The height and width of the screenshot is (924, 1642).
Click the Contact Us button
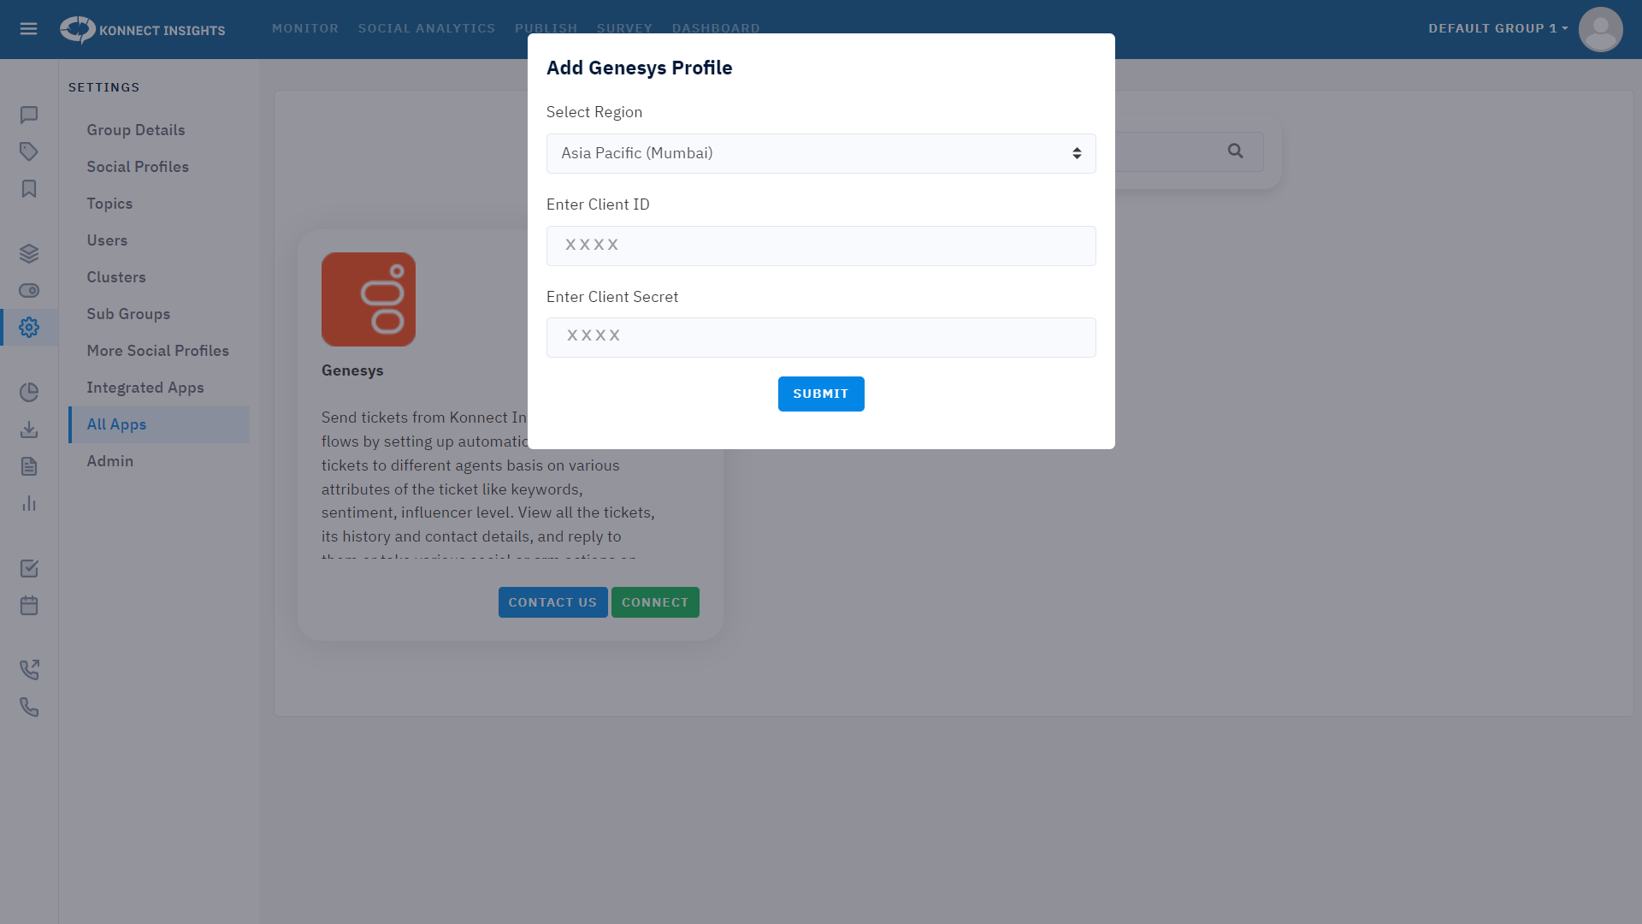point(553,602)
